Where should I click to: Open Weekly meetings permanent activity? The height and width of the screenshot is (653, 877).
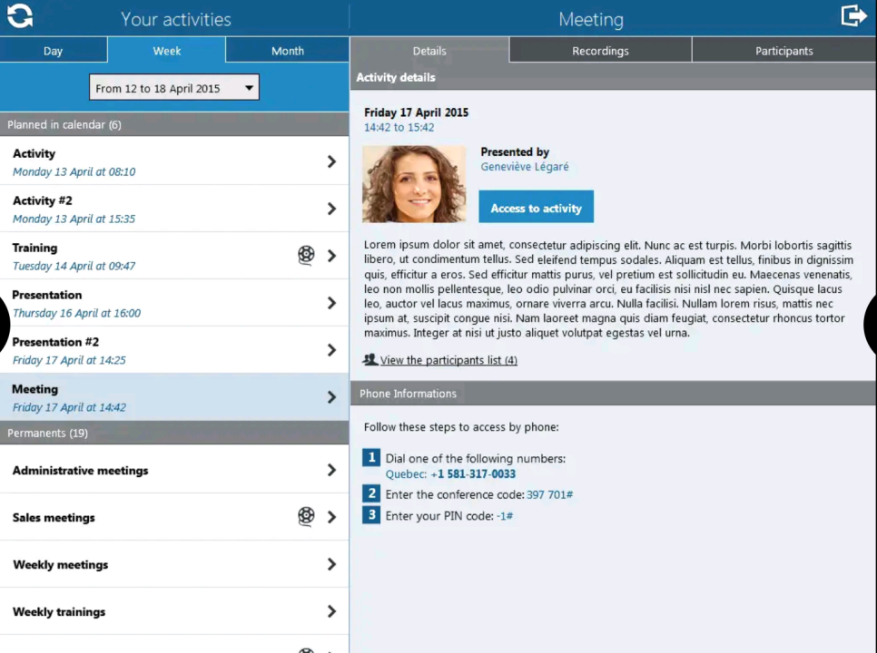click(174, 564)
